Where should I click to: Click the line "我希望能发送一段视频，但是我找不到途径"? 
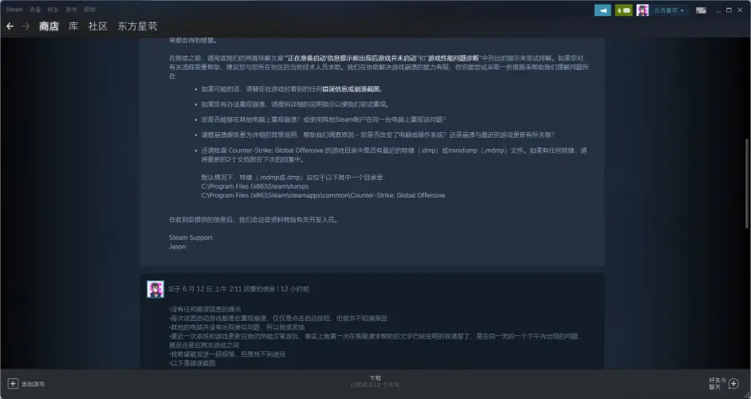tap(227, 354)
